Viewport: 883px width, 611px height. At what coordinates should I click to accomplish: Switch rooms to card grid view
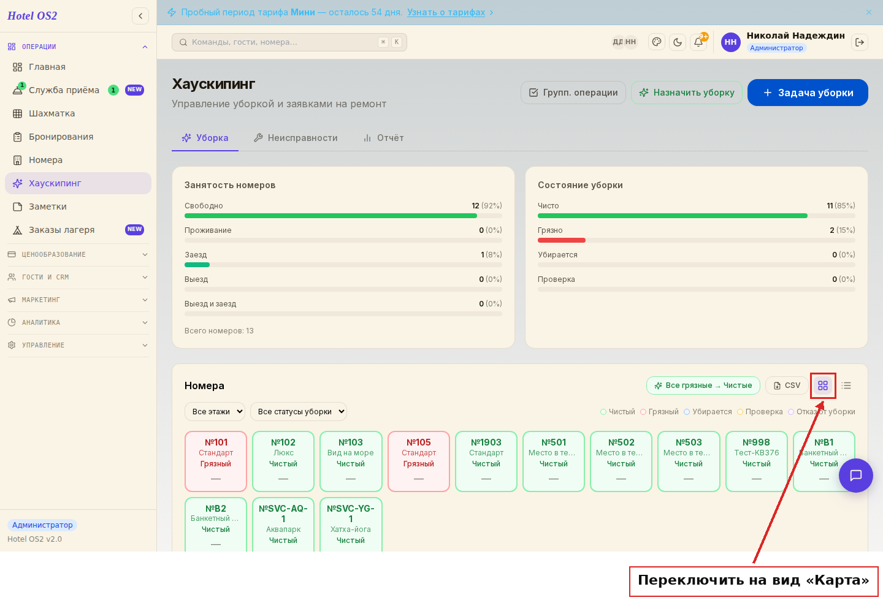tap(823, 385)
